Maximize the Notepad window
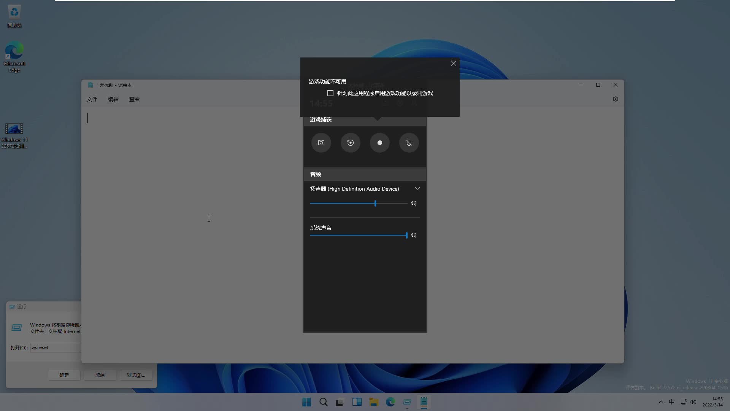Screen dimensions: 730x411 pyautogui.click(x=598, y=85)
